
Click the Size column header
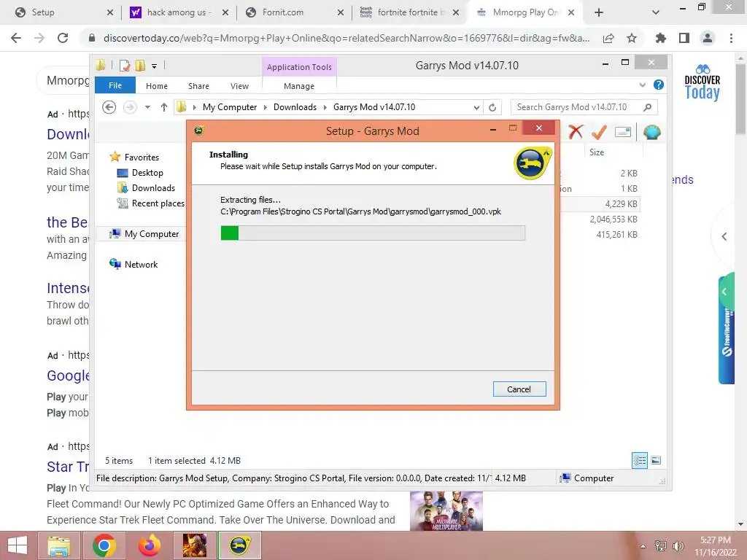coord(597,152)
